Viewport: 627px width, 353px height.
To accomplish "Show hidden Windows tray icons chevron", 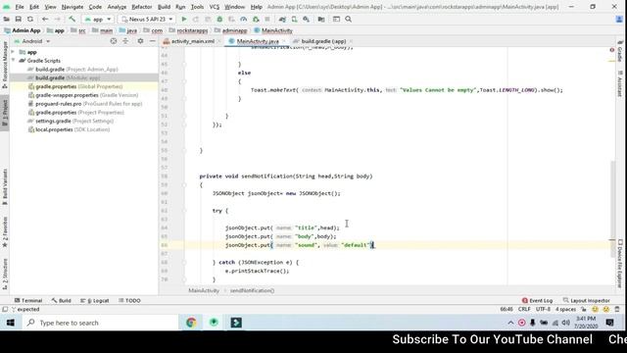I will (510, 323).
